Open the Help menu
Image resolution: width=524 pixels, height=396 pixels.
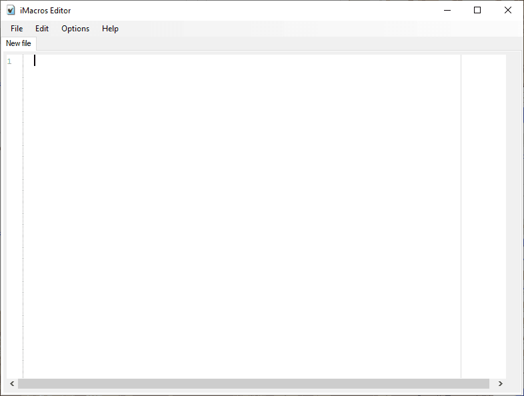click(x=110, y=29)
